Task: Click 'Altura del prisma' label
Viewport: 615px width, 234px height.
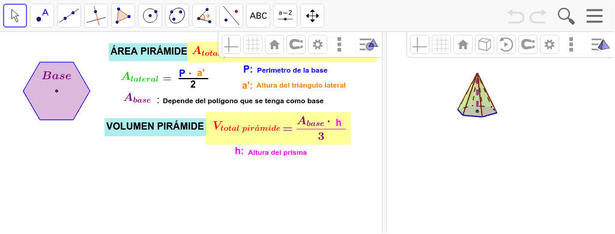Action: [x=277, y=152]
